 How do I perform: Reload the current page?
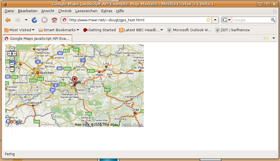pyautogui.click(x=34, y=20)
